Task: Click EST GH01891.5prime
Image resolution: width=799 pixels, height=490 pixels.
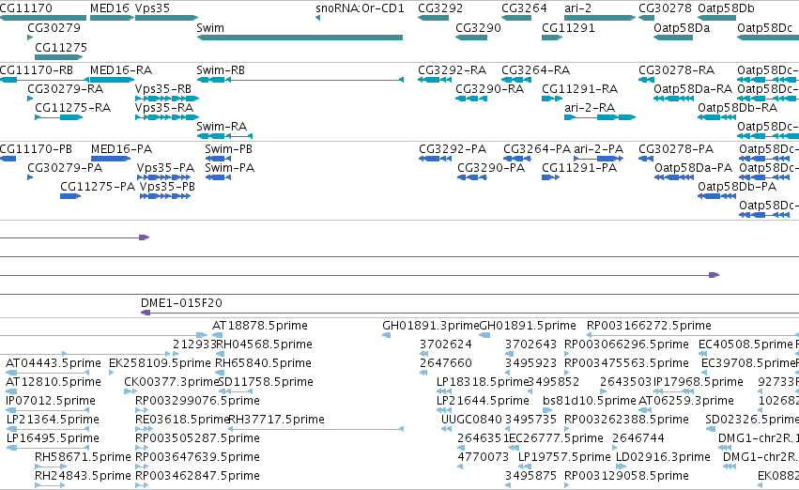Action: pyautogui.click(x=528, y=326)
